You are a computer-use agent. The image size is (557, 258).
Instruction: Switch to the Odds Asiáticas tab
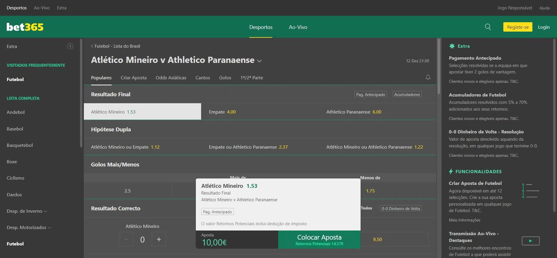click(x=171, y=78)
